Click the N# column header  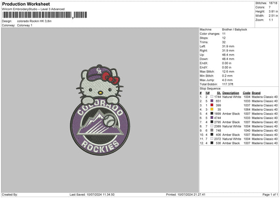[x=208, y=93]
